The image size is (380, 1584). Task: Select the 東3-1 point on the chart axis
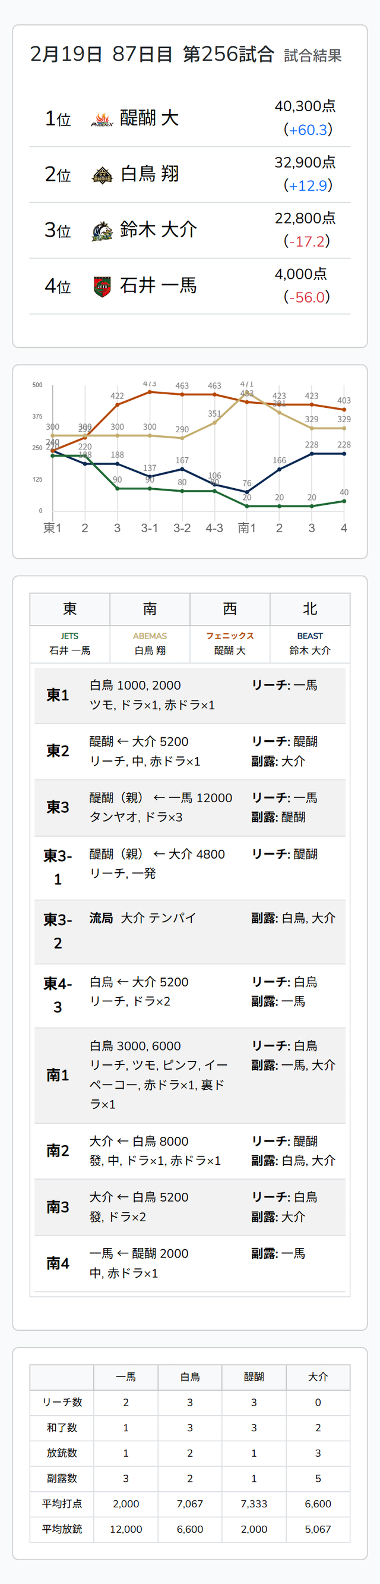tap(149, 527)
